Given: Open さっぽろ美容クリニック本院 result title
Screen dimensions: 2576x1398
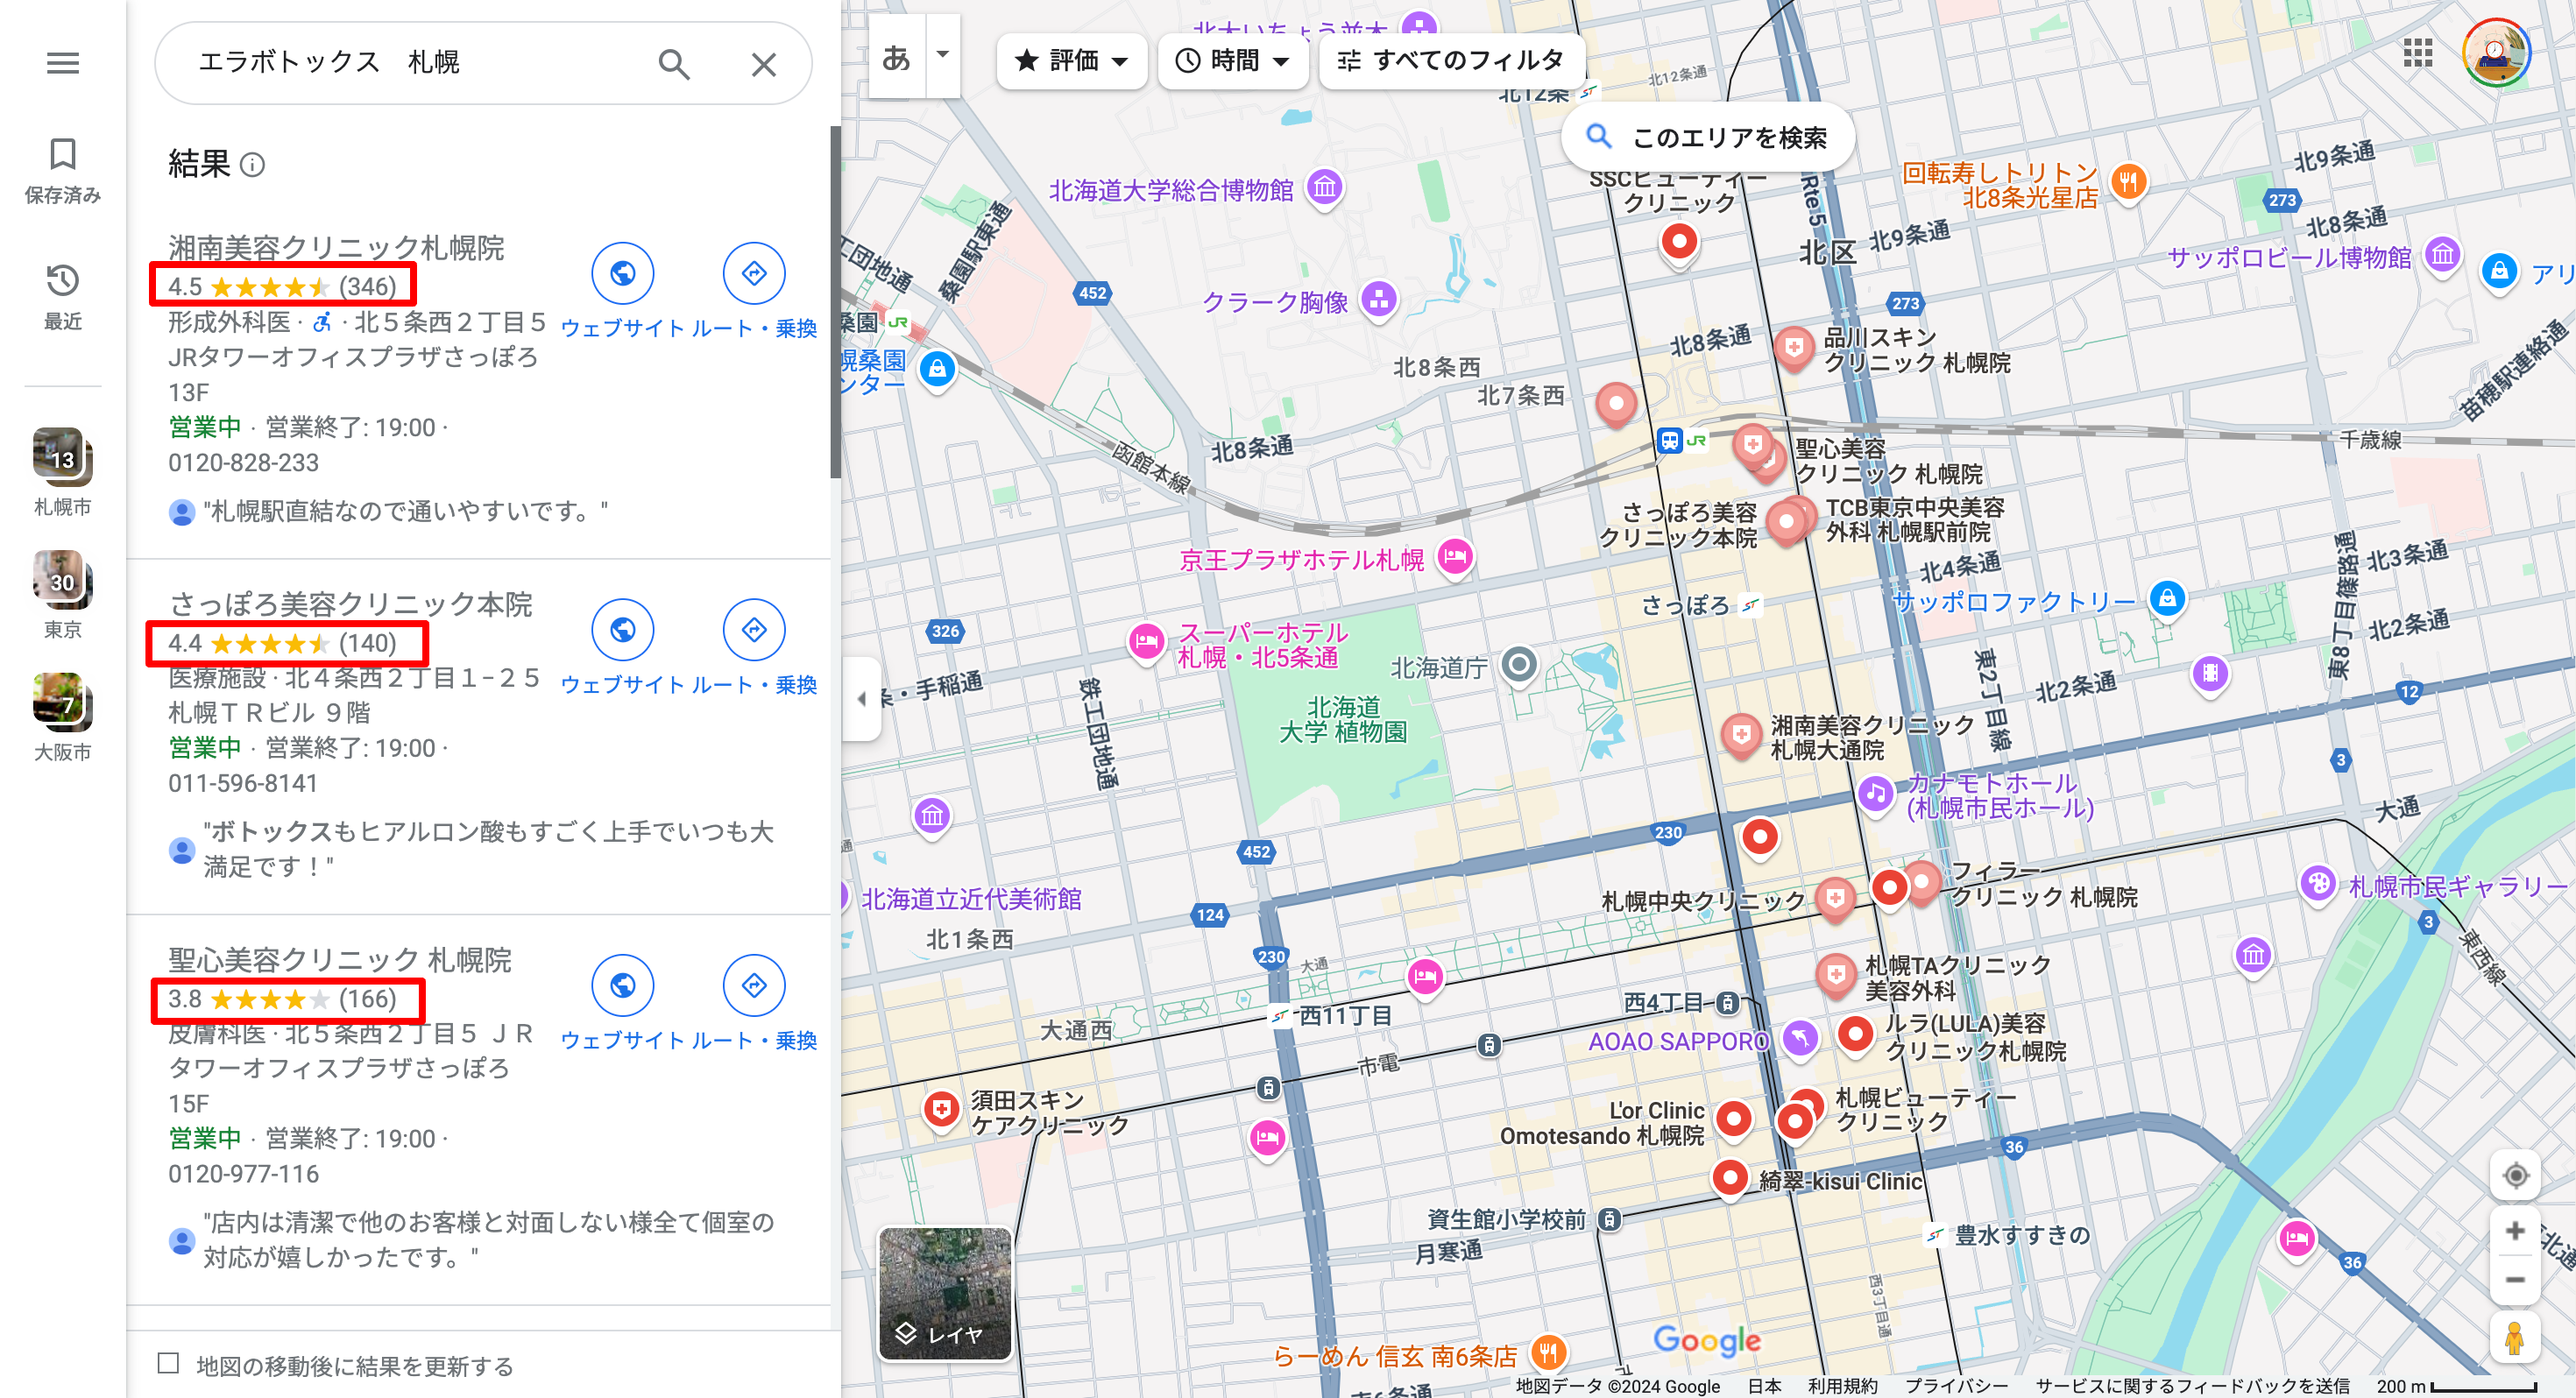Looking at the screenshot, I should [x=350, y=604].
